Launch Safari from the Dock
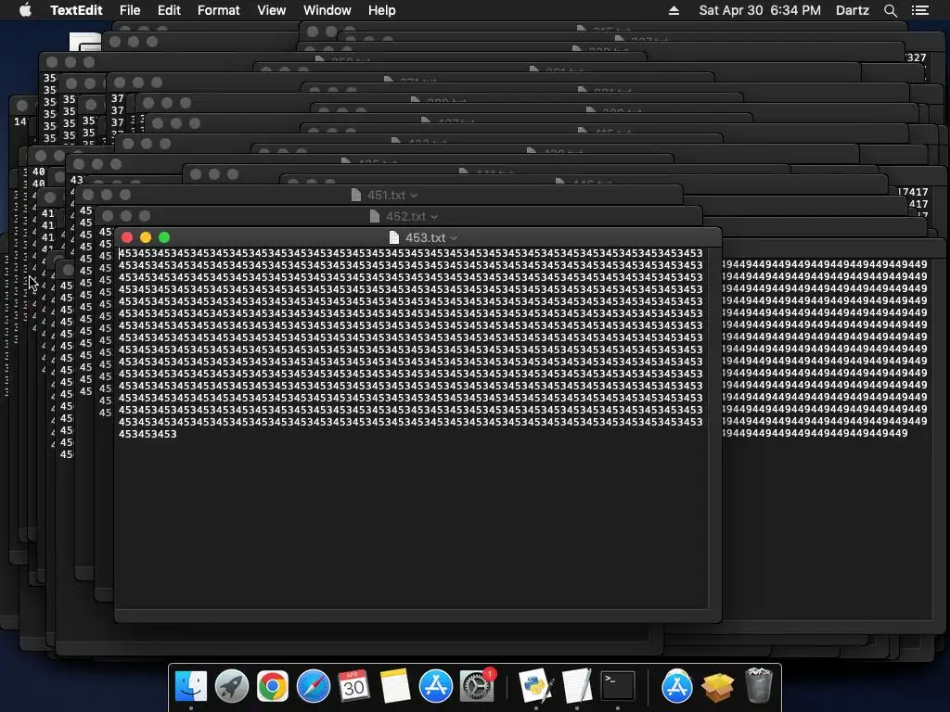Image resolution: width=950 pixels, height=712 pixels. (314, 686)
